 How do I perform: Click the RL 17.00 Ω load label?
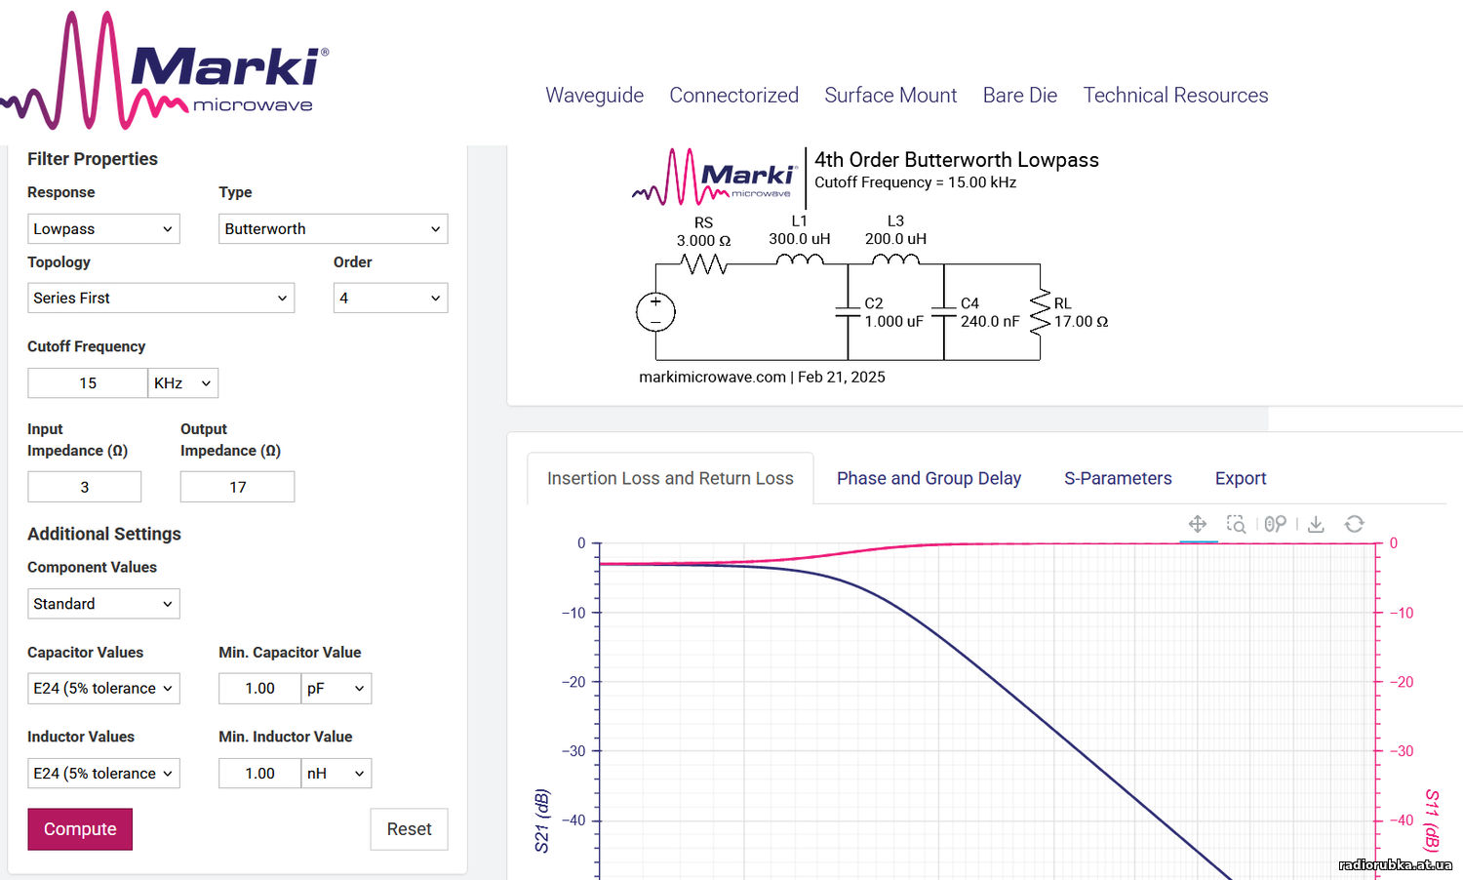coord(1081,312)
